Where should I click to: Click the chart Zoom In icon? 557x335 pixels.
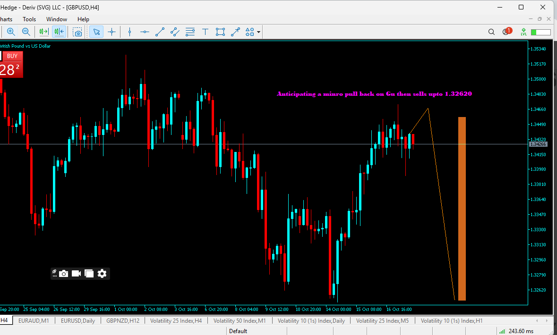coord(10,32)
